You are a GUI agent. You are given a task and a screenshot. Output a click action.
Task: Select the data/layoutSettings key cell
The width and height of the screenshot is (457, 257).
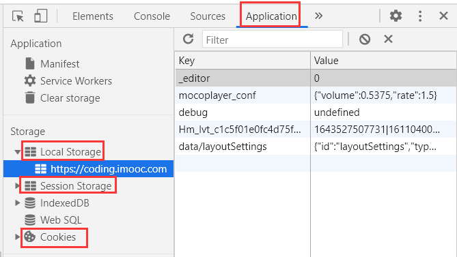[243, 147]
